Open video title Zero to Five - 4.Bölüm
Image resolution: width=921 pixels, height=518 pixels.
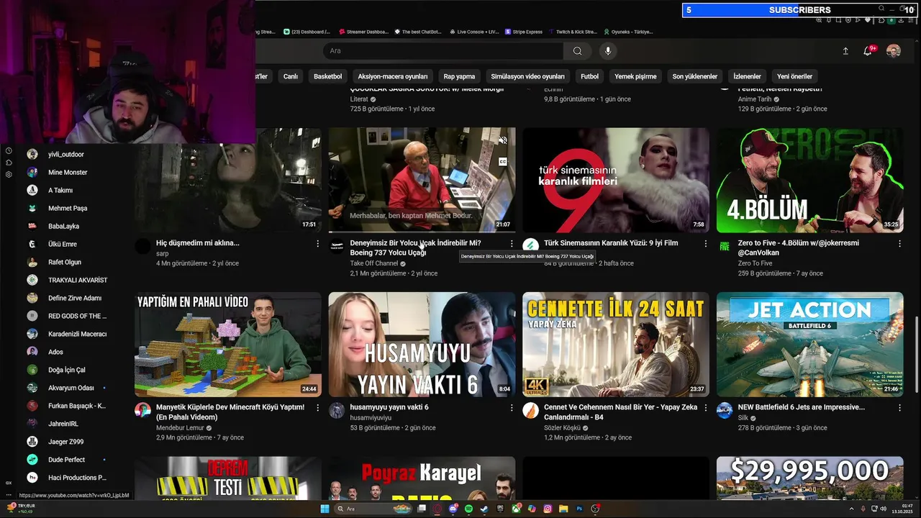[x=798, y=247]
